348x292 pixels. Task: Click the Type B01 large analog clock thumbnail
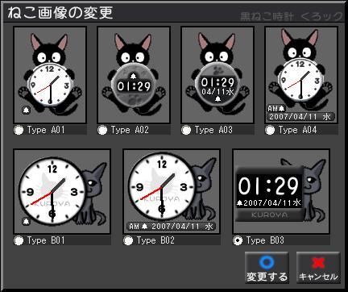62,191
